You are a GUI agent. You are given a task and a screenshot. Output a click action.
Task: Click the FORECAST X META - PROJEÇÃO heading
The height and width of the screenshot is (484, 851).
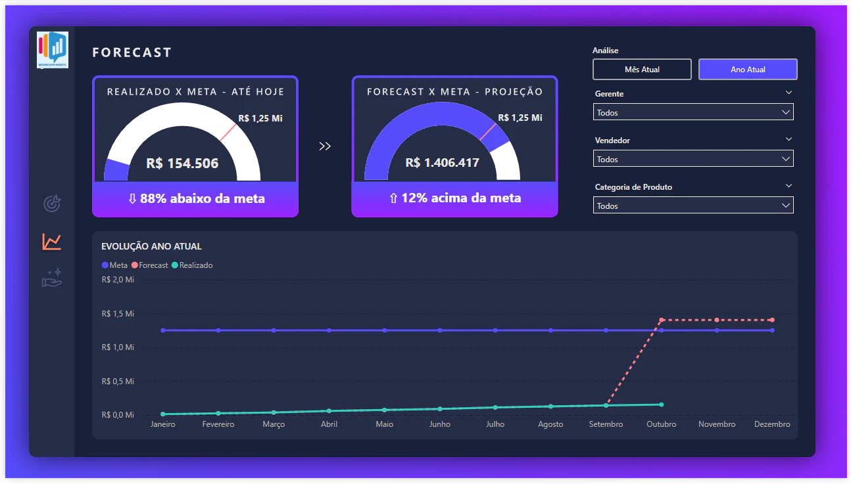[x=455, y=92]
